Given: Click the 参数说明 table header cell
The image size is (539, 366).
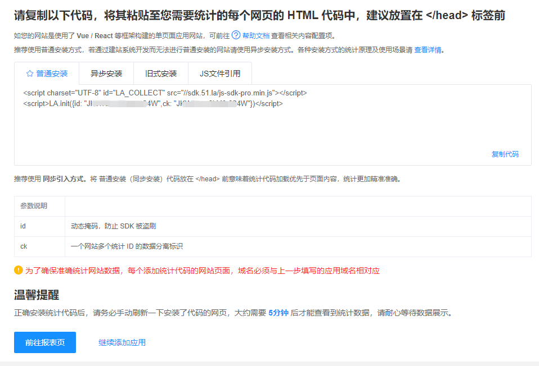Looking at the screenshot, I should tap(39, 206).
